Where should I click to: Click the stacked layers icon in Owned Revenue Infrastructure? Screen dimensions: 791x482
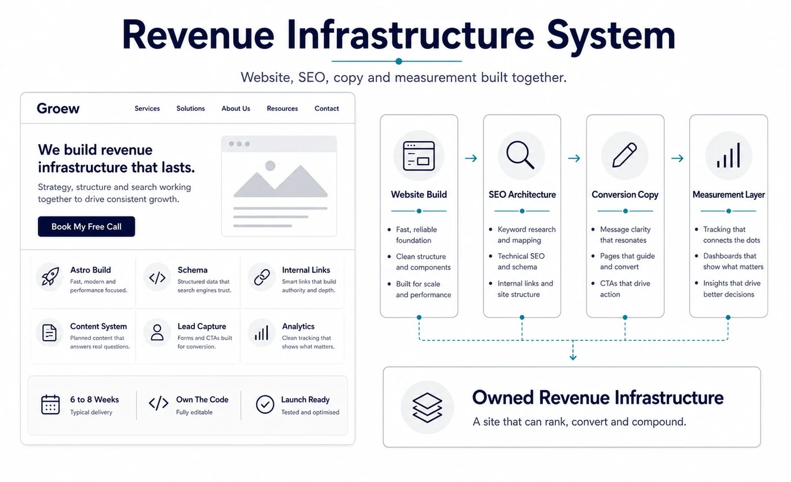tap(427, 407)
